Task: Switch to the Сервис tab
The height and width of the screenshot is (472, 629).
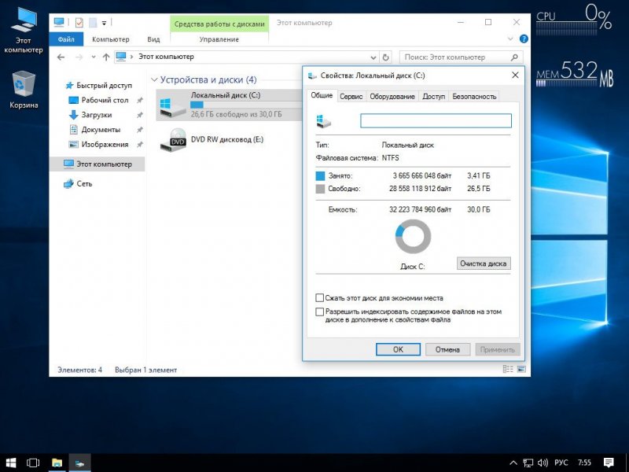Action: pyautogui.click(x=351, y=96)
